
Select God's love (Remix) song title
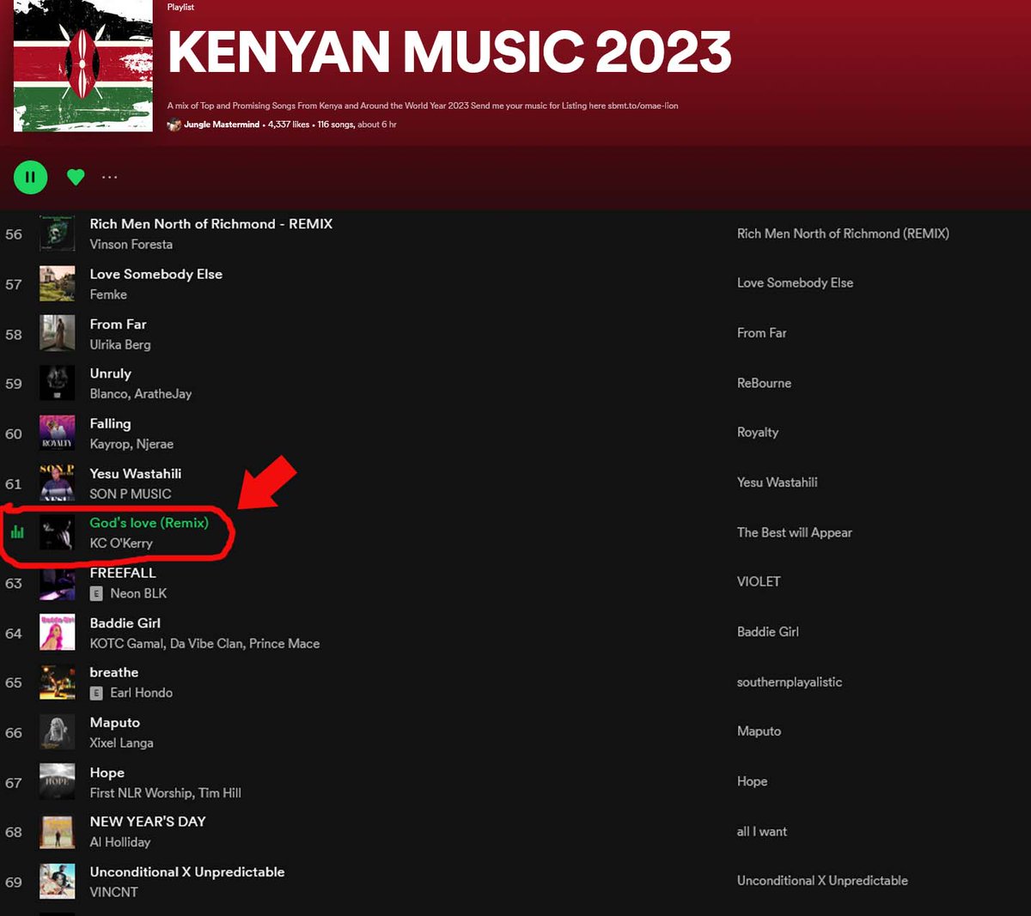149,522
